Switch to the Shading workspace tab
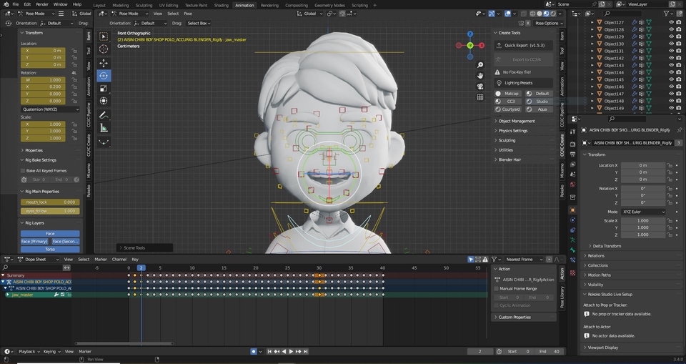 click(x=221, y=5)
